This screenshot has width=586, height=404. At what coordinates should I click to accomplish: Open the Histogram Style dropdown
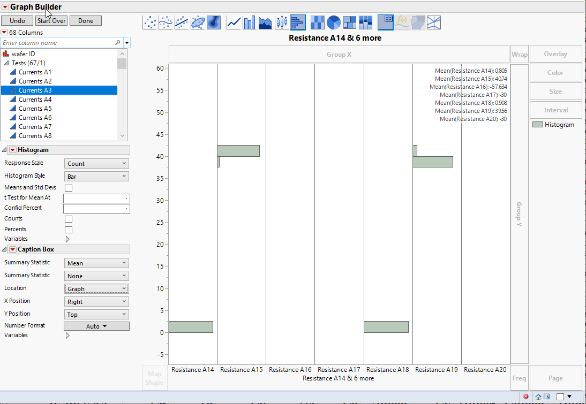(96, 176)
